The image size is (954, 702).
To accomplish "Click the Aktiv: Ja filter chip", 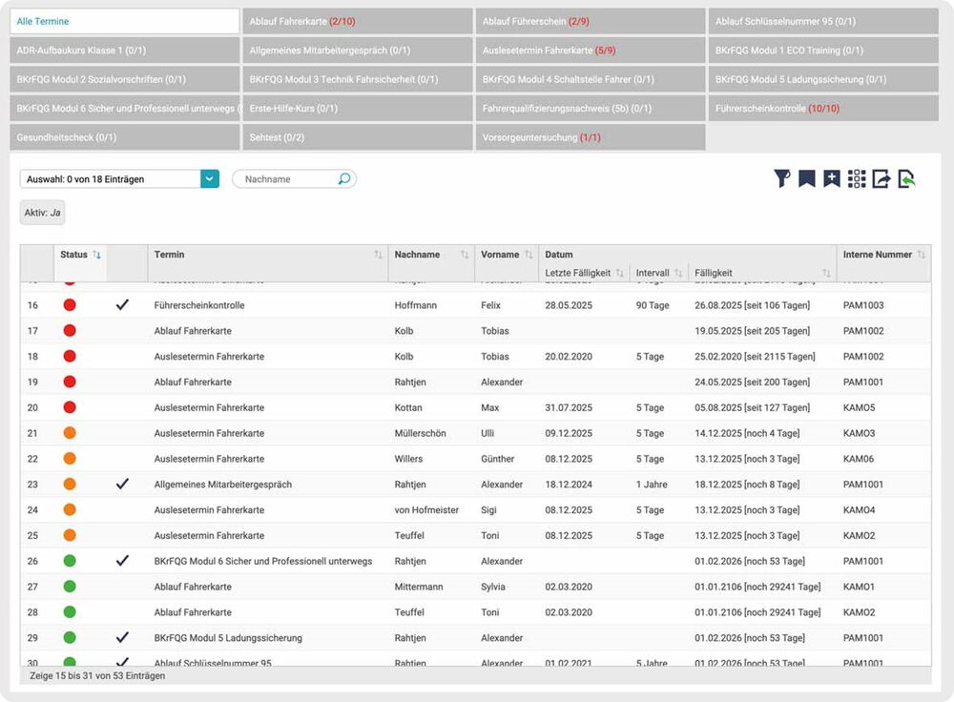I will tap(42, 213).
